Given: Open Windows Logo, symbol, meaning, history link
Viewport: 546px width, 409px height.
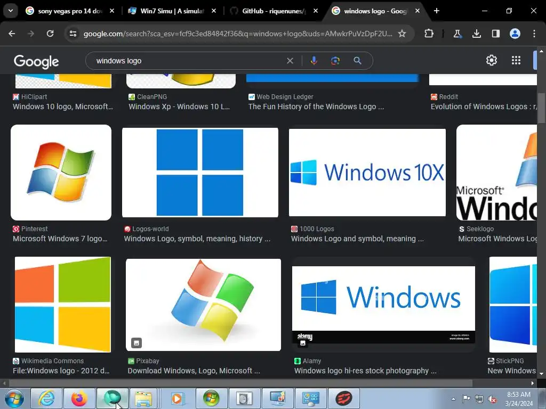Looking at the screenshot, I should [197, 239].
